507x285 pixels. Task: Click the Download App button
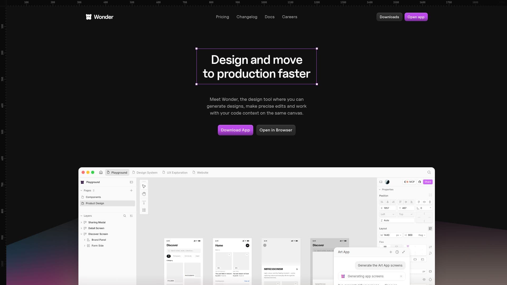coord(235,130)
